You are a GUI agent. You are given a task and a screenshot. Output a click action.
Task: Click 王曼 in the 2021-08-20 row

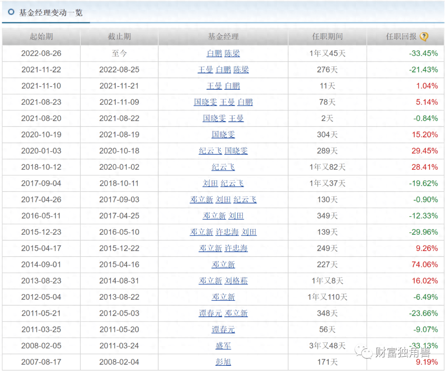pos(236,119)
